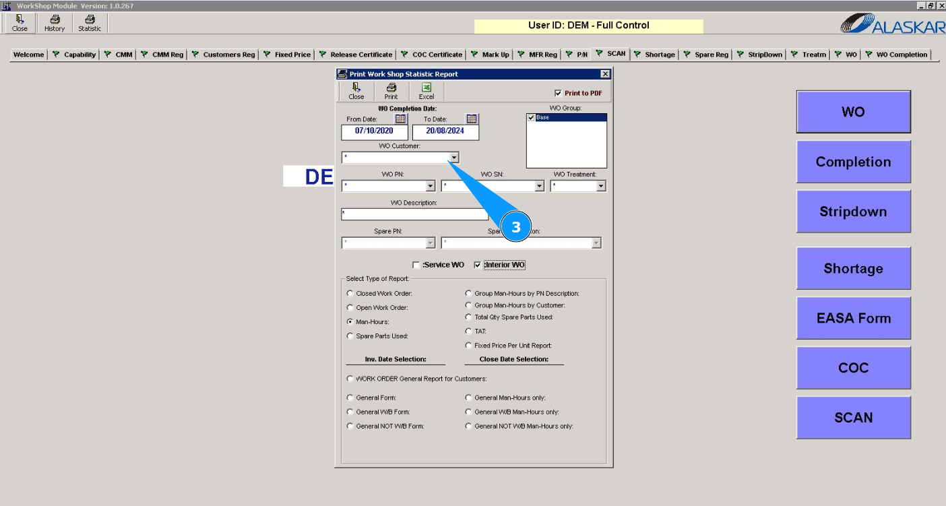Viewport: 946px width, 506px height.
Task: Open the EASA Form button
Action: tap(853, 318)
